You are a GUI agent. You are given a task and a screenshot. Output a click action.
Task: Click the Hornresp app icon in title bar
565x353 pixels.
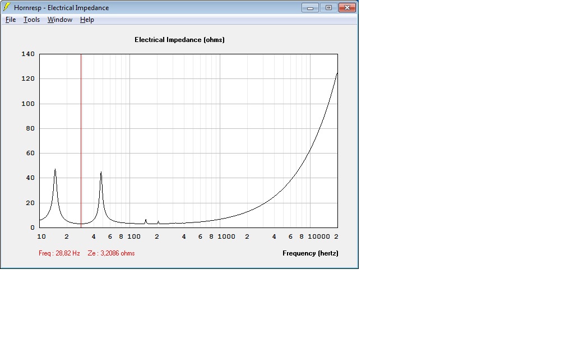pos(7,7)
